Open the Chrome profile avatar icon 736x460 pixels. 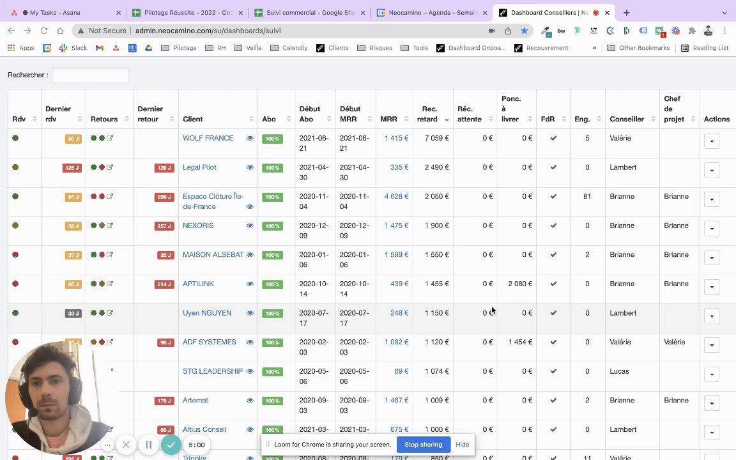coord(709,31)
